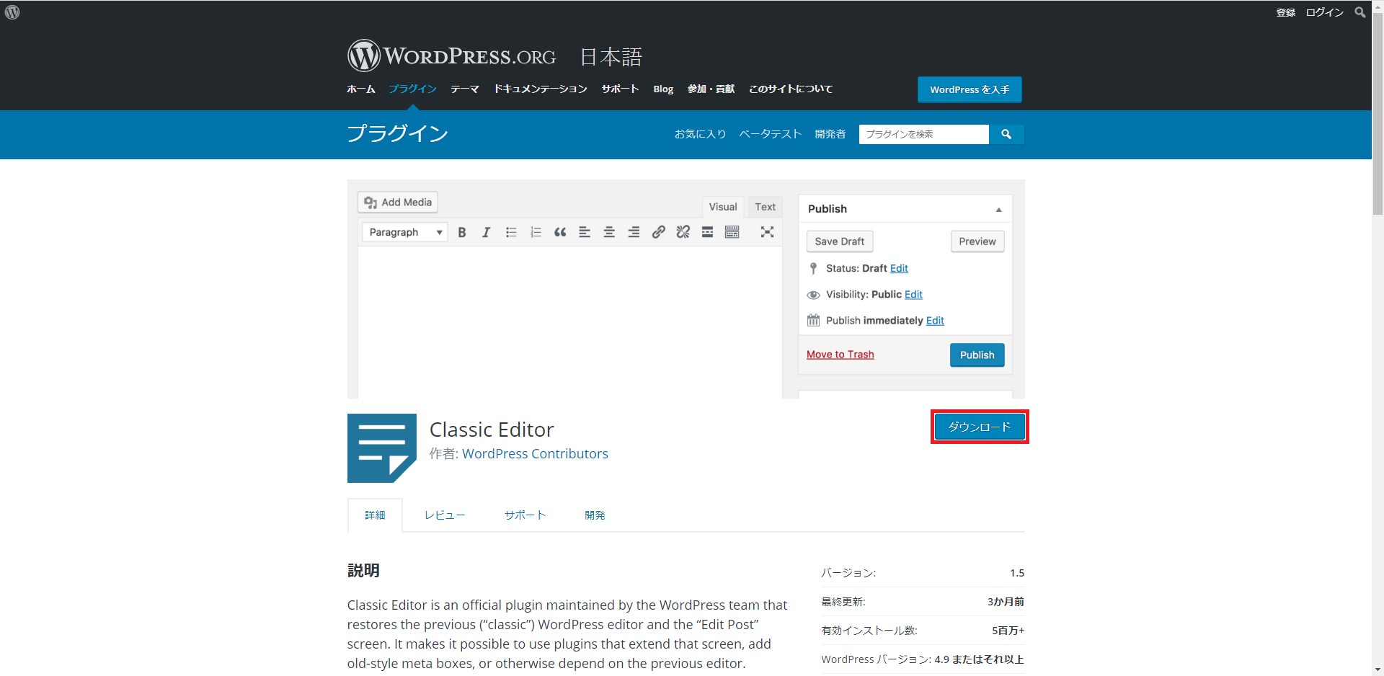Click the Classic Editor plugin icon

click(381, 448)
